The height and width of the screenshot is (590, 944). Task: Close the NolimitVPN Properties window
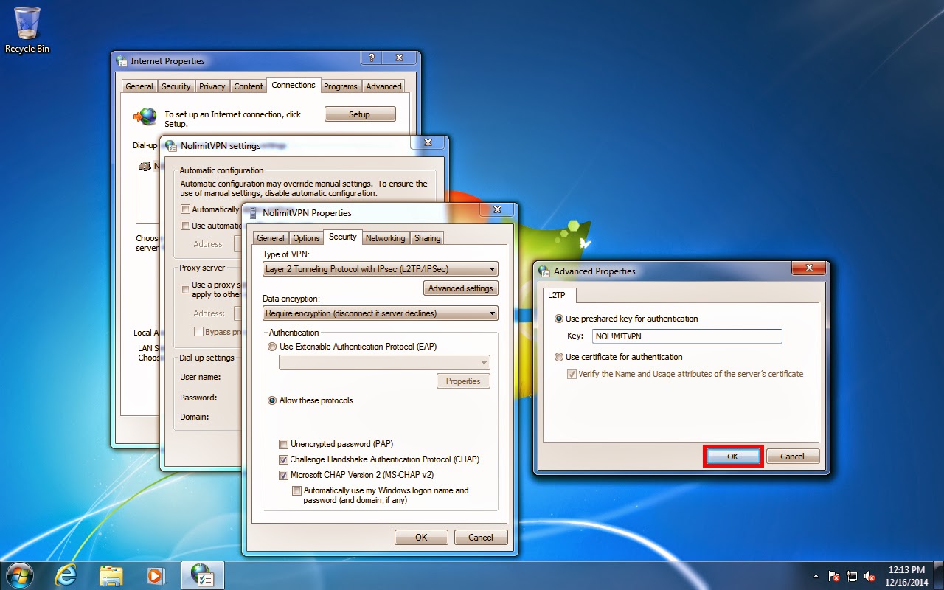click(x=497, y=209)
